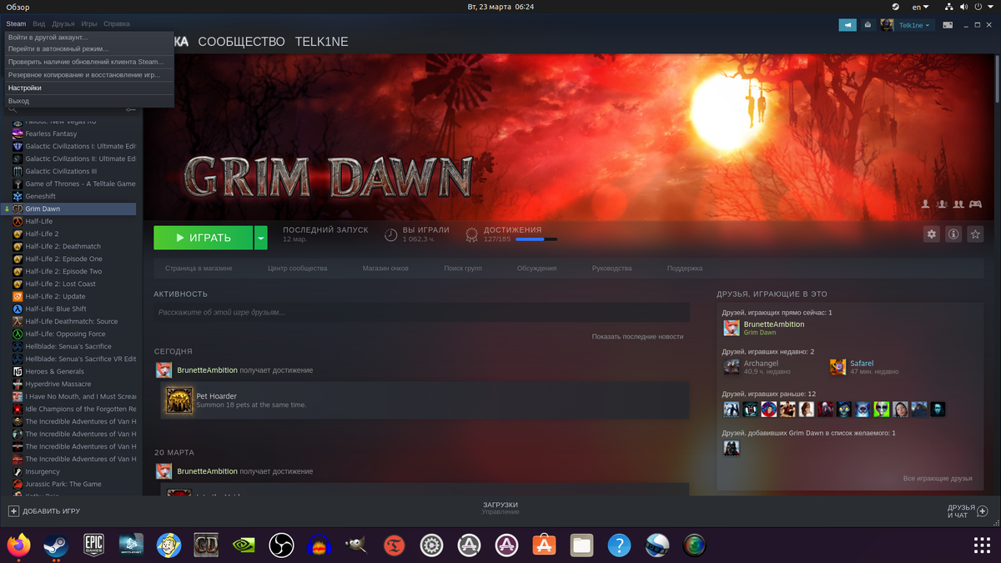Click the Steam tray icon in top bar

coord(895,7)
